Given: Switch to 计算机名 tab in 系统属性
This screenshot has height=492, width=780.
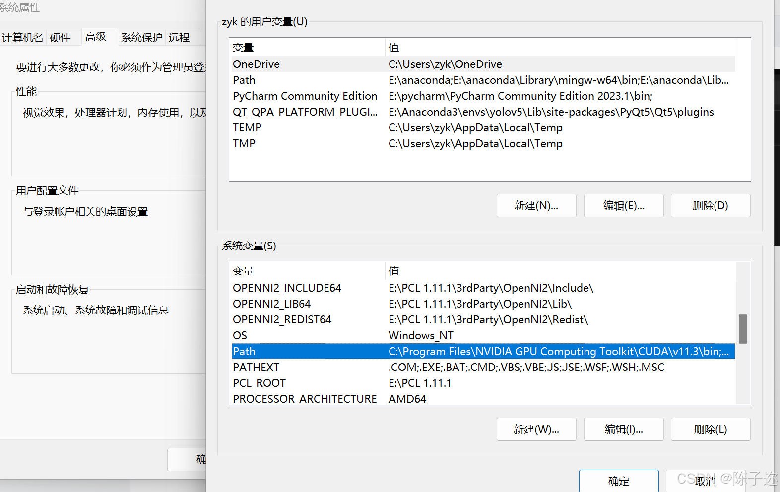Looking at the screenshot, I should [23, 38].
